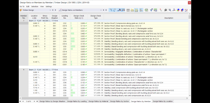Open the View menu
210x103 pixels.
pyautogui.click(x=42, y=7)
